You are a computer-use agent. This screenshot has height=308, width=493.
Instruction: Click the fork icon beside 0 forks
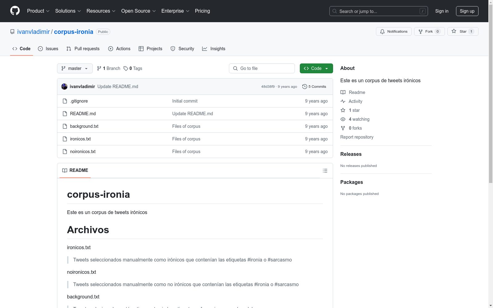(x=343, y=128)
